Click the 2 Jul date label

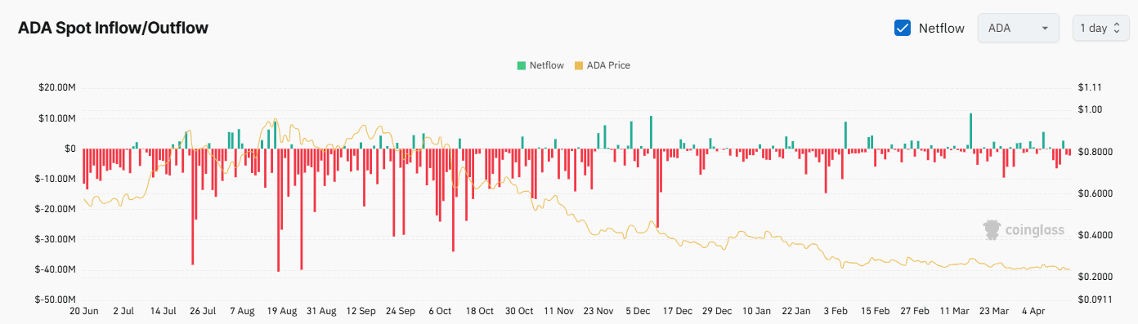click(x=123, y=311)
